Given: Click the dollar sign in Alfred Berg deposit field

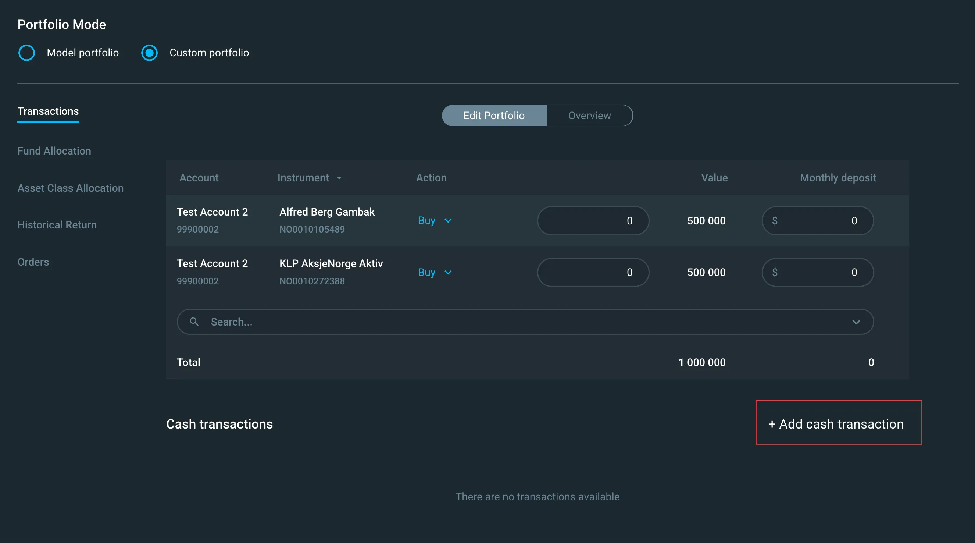Looking at the screenshot, I should 775,221.
